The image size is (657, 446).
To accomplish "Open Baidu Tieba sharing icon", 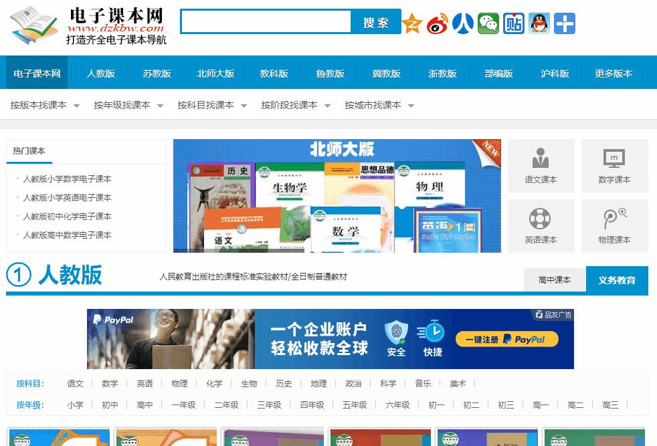I will tap(513, 22).
